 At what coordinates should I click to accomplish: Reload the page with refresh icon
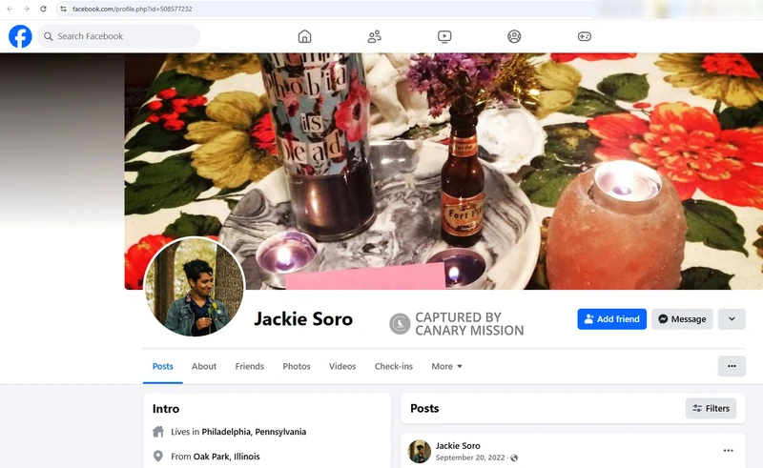coord(43,9)
